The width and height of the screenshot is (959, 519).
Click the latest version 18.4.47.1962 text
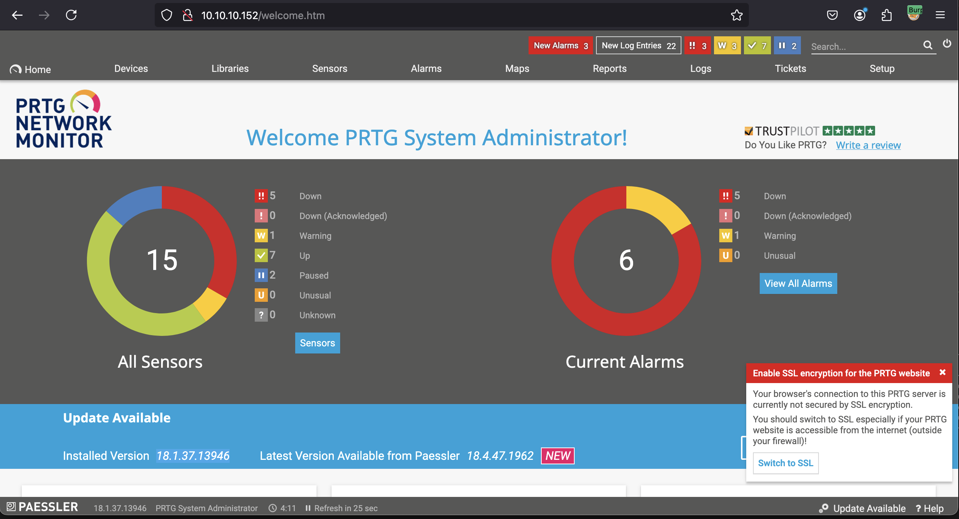[x=500, y=456]
